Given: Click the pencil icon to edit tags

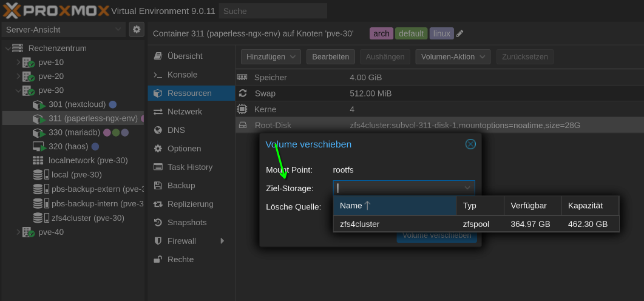Looking at the screenshot, I should 460,33.
